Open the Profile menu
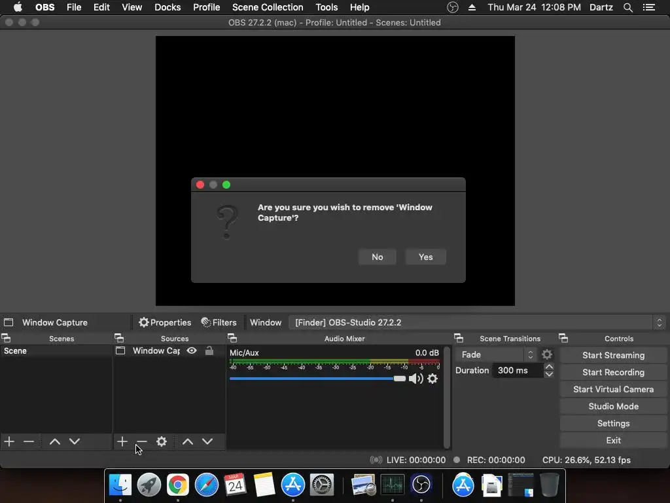Viewport: 670px width, 503px height. [206, 7]
